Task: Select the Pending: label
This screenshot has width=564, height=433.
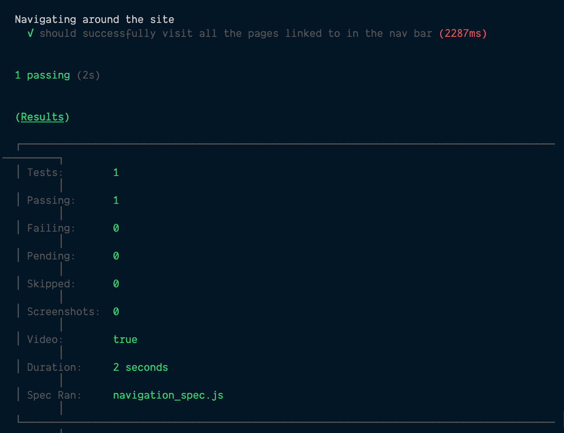Action: [51, 256]
